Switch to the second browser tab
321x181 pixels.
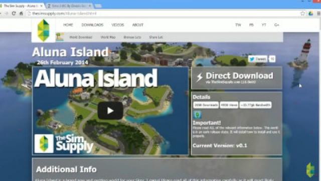click(70, 6)
